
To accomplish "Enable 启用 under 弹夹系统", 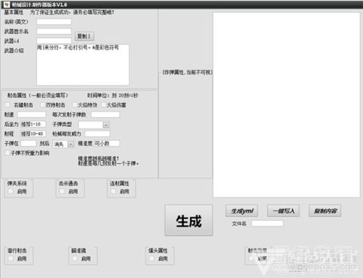I will (x=11, y=192).
